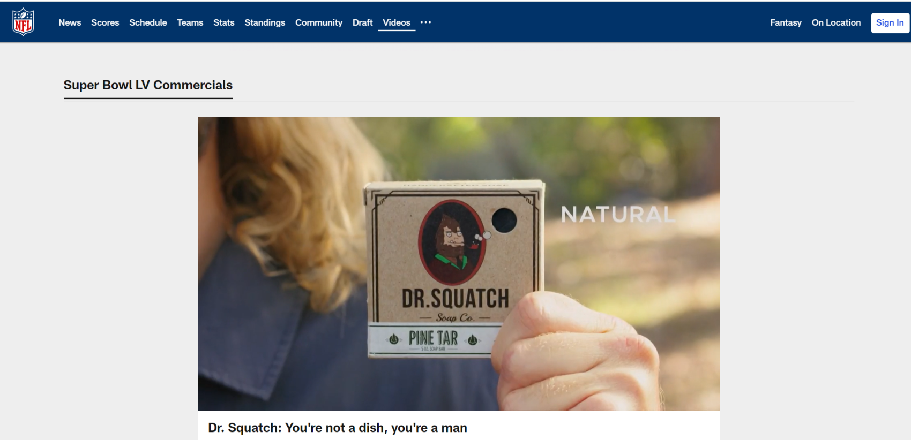Screen dimensions: 911x440
Task: Click the Sign In button
Action: pos(890,22)
